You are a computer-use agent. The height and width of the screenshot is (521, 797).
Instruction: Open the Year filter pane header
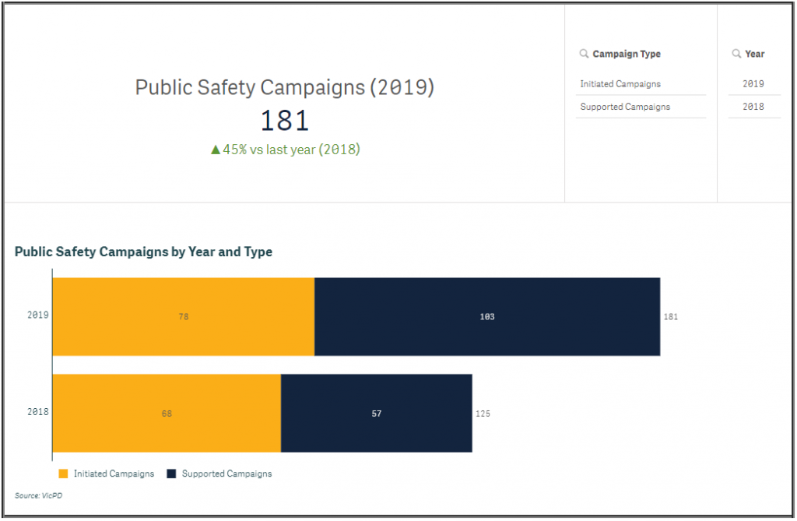tap(754, 54)
